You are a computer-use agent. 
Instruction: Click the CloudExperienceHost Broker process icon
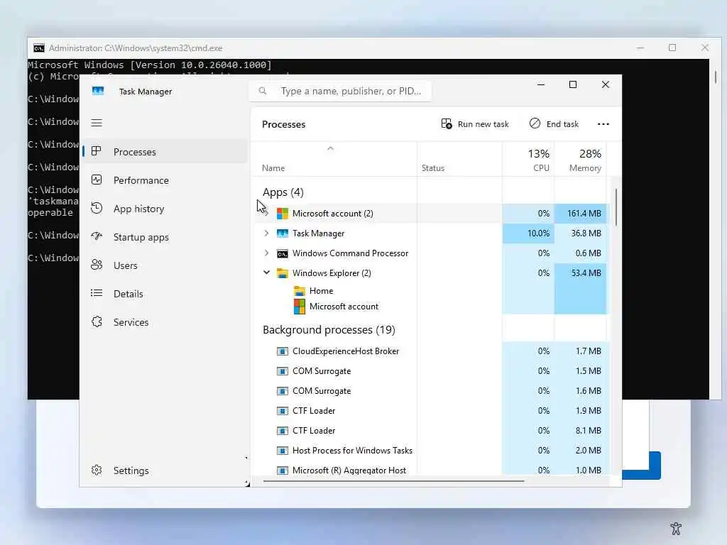pos(283,351)
